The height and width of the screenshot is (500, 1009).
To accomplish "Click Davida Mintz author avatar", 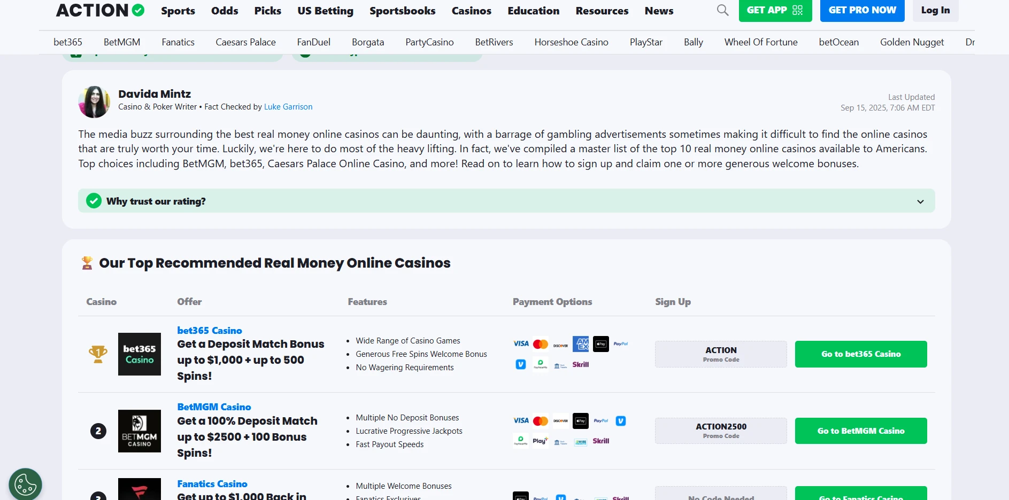I will pyautogui.click(x=94, y=101).
